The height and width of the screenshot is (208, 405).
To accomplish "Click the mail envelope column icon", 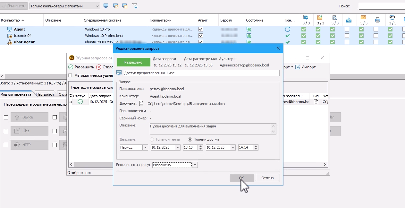I will tap(363, 17).
